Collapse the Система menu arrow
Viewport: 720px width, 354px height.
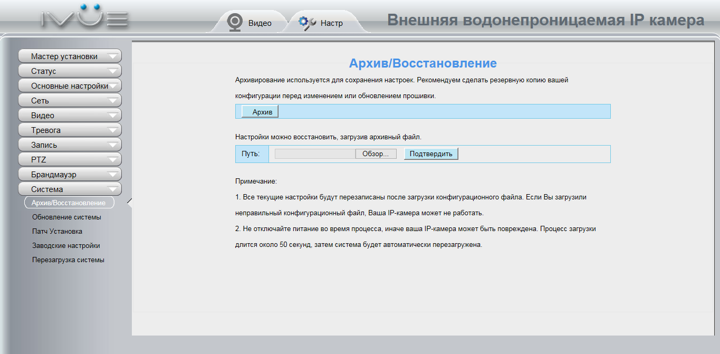[113, 189]
